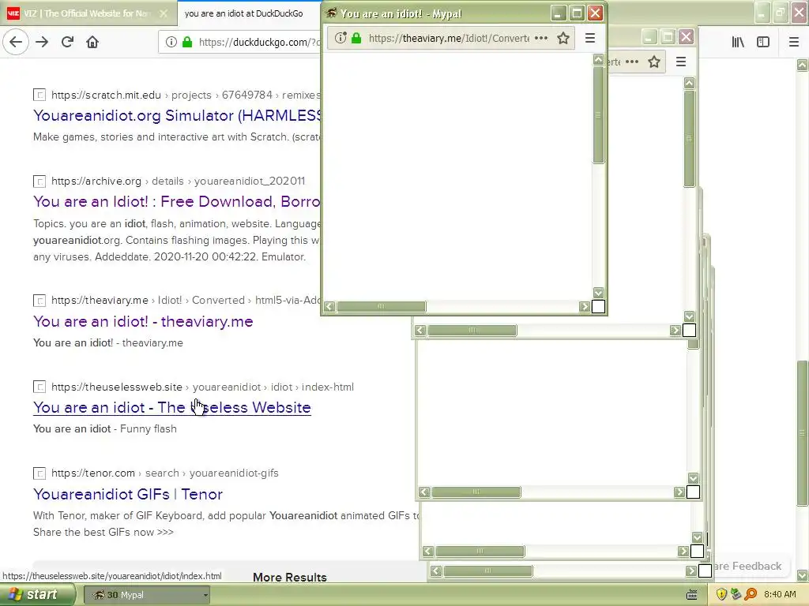Click scroll-up arrow in front popup window
The height and width of the screenshot is (606, 809).
[x=598, y=60]
